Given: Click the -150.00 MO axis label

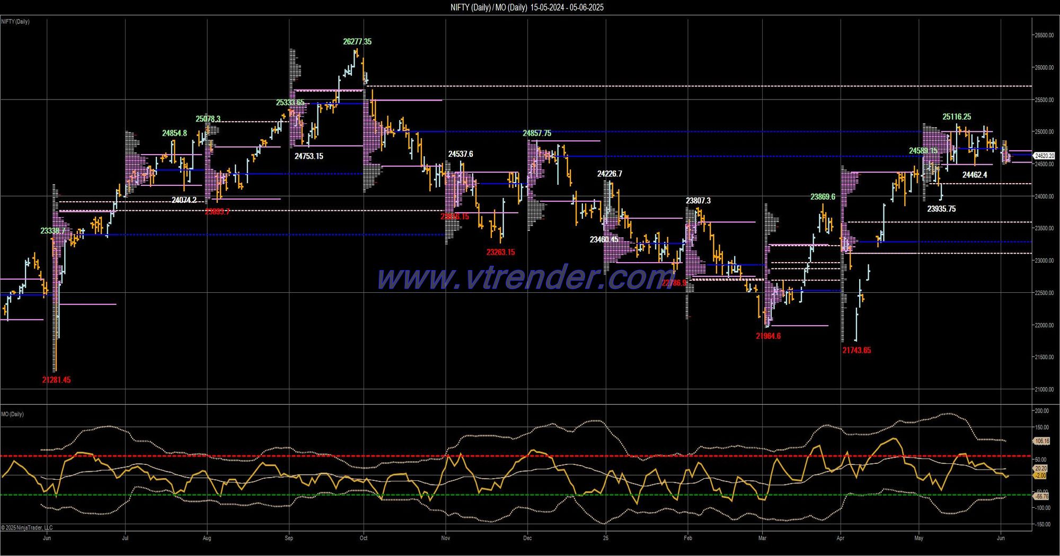Looking at the screenshot, I should [x=1041, y=525].
